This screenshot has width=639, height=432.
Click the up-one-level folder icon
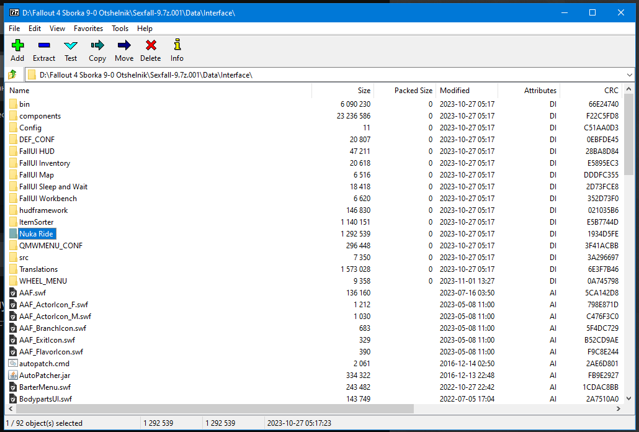tap(12, 74)
